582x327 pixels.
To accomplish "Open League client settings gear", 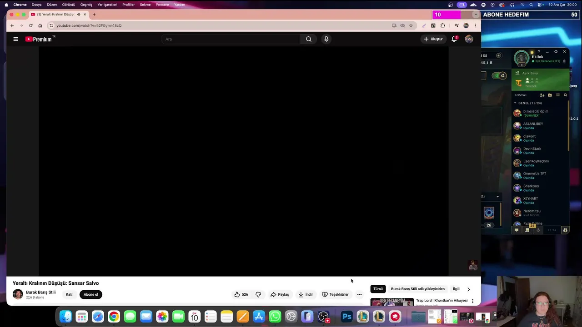I will point(556,51).
